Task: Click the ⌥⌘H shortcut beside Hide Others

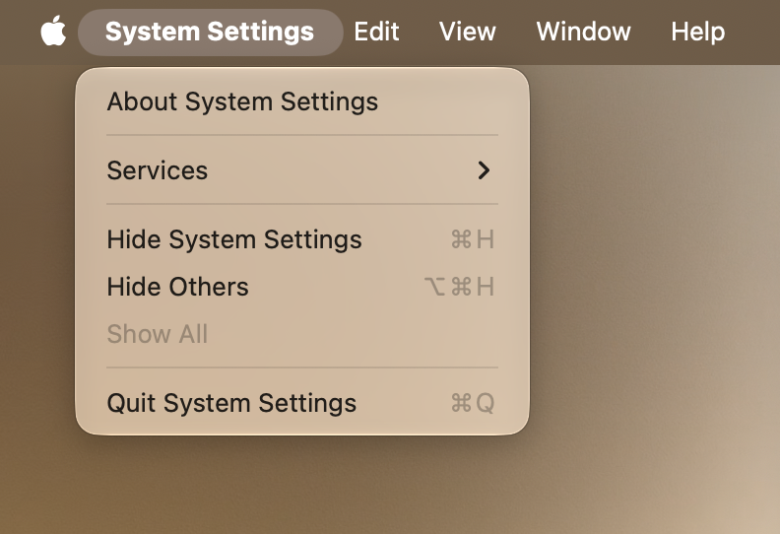Action: pyautogui.click(x=459, y=287)
